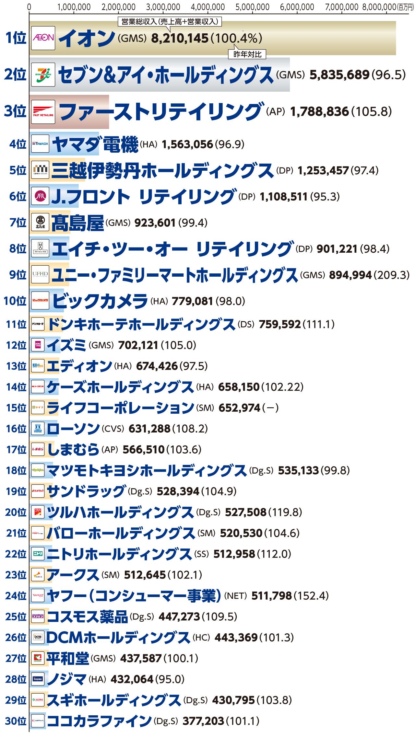Click the ドンキホーテホールディングス company name
The image size is (415, 737).
[141, 324]
